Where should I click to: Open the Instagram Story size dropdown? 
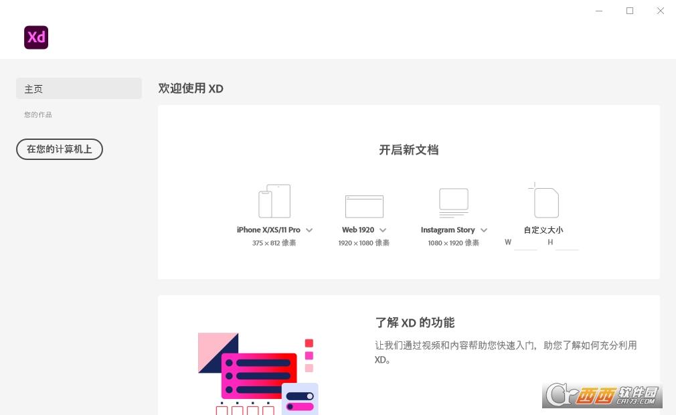(484, 230)
